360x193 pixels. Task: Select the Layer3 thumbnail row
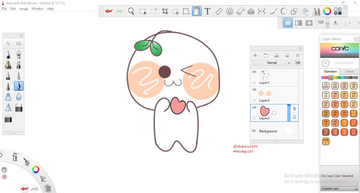[x=274, y=95]
